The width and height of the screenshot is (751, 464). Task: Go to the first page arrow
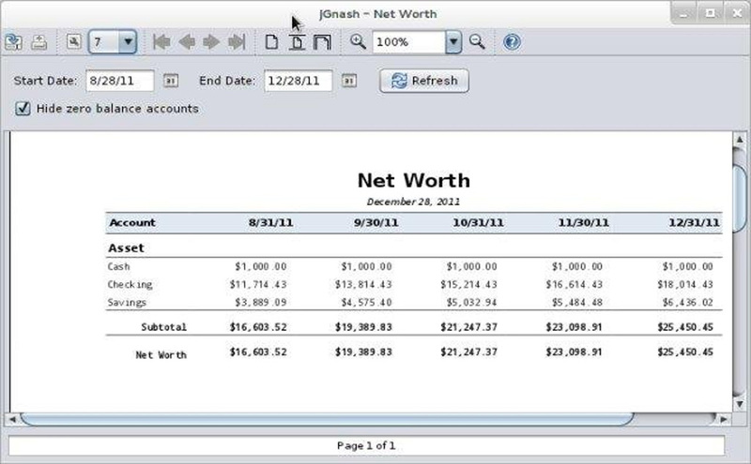point(161,42)
